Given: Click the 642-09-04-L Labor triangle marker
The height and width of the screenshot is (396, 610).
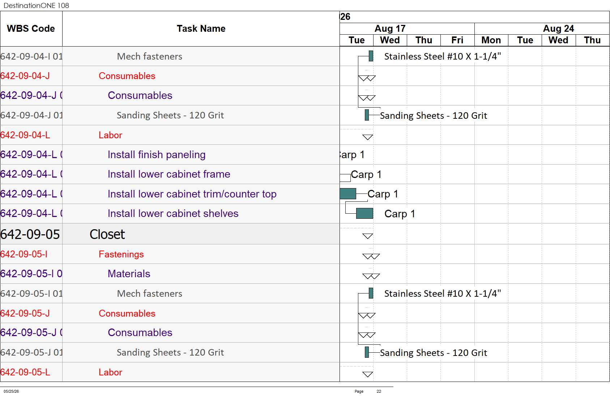Looking at the screenshot, I should click(x=368, y=137).
